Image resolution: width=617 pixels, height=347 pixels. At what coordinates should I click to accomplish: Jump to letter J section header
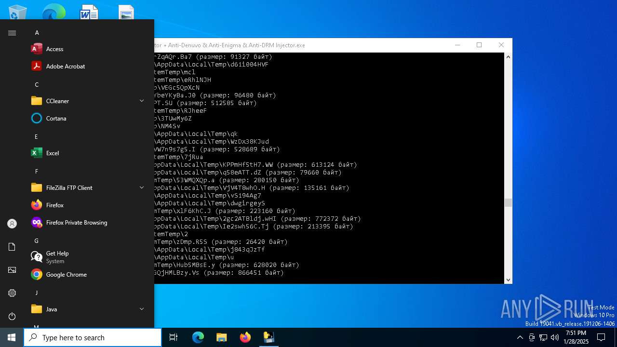pos(36,293)
